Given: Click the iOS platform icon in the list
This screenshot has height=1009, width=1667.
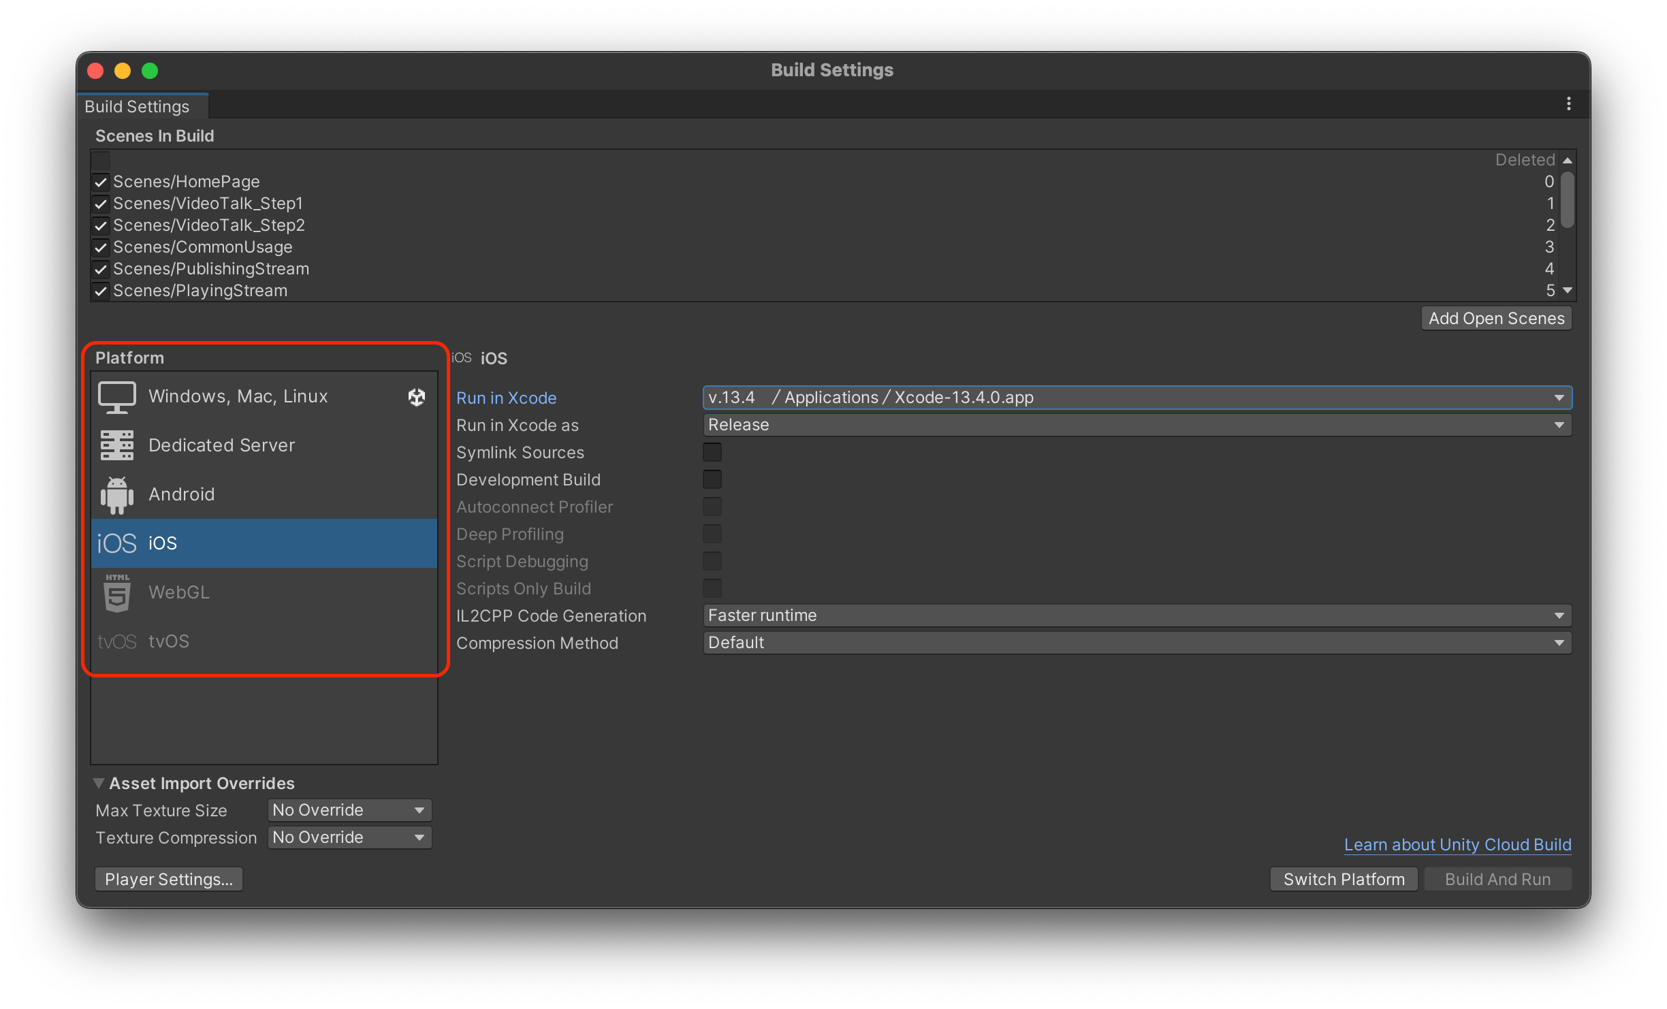Looking at the screenshot, I should click(117, 543).
